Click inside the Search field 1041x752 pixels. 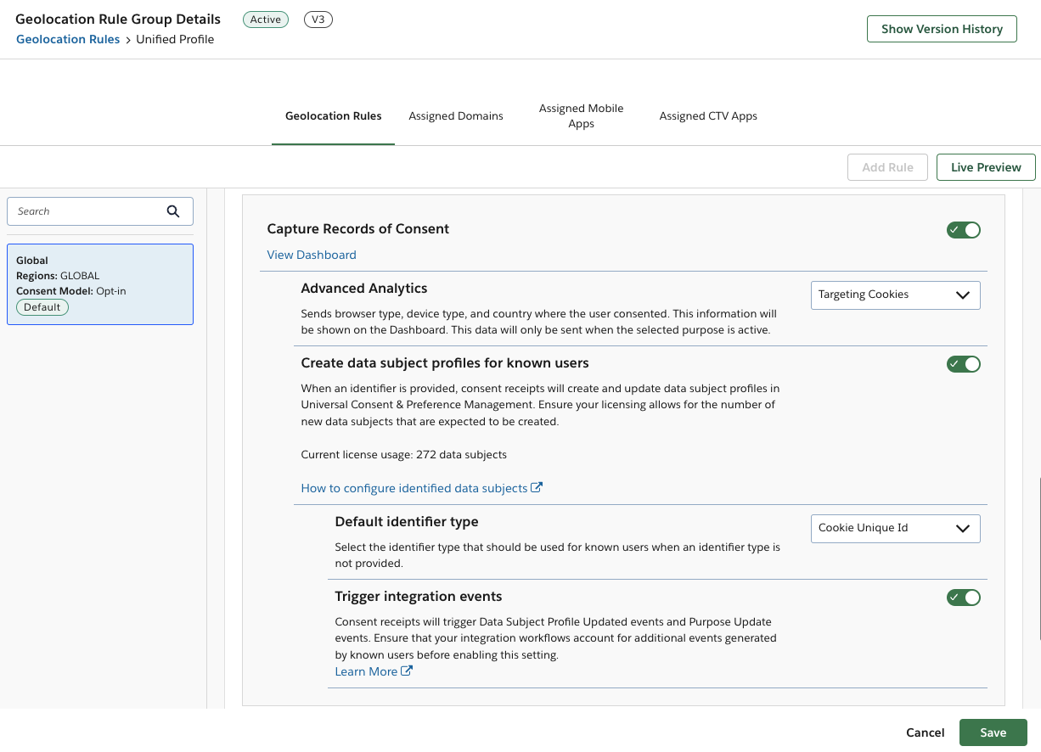[85, 210]
